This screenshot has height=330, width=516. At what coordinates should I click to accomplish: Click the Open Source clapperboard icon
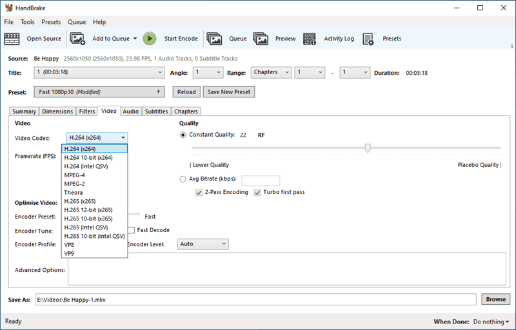pyautogui.click(x=12, y=39)
